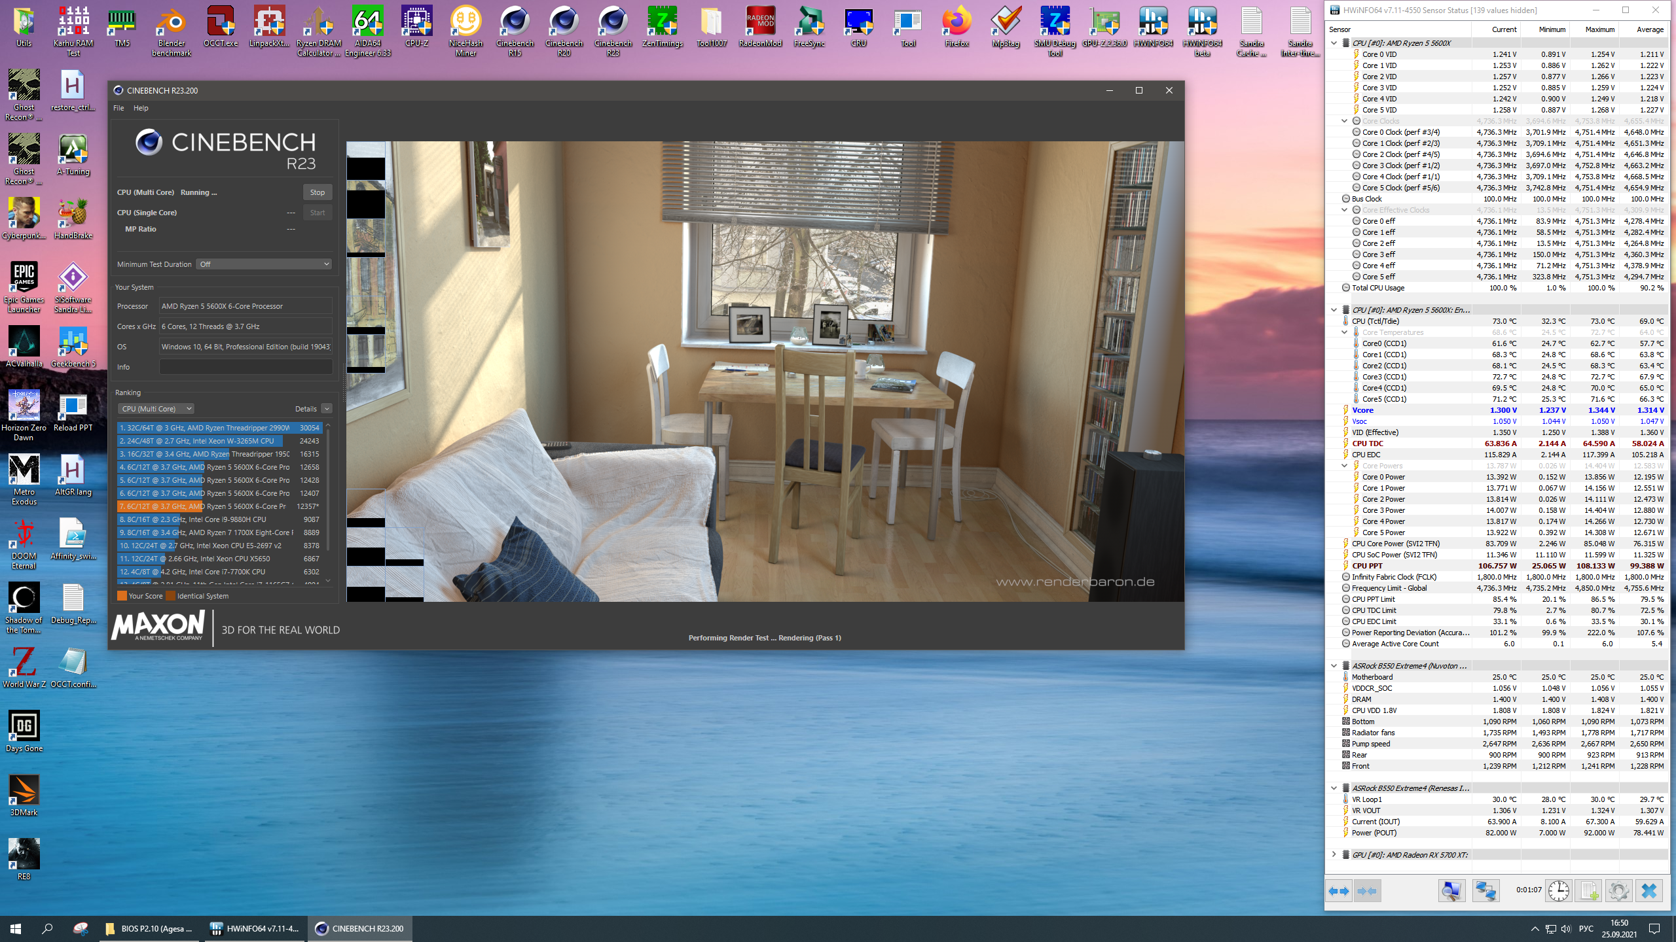Open Cinebench Help menu
This screenshot has width=1676, height=942.
pyautogui.click(x=141, y=108)
